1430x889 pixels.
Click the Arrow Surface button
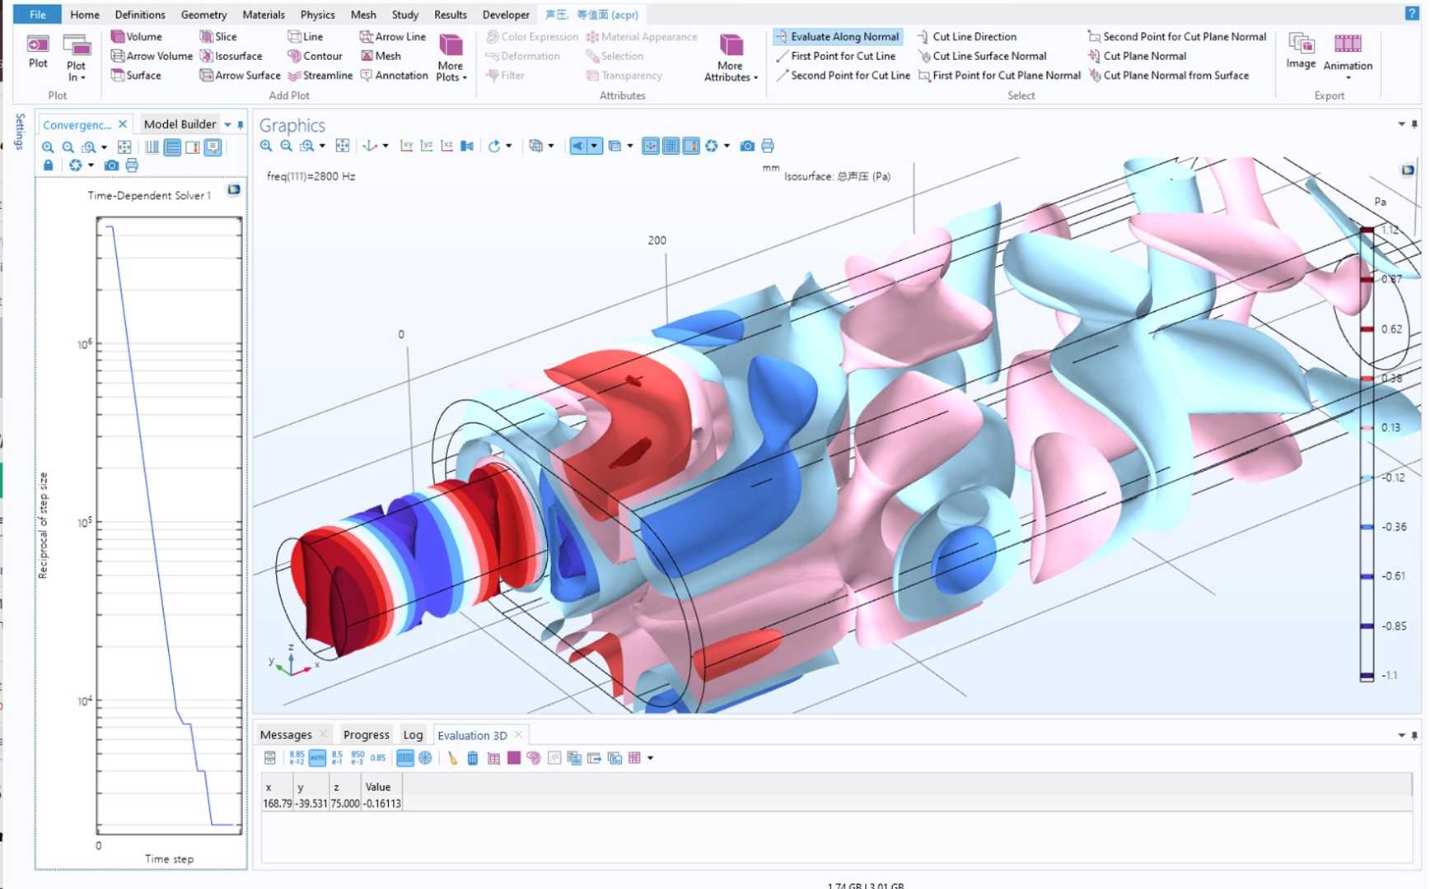point(240,75)
